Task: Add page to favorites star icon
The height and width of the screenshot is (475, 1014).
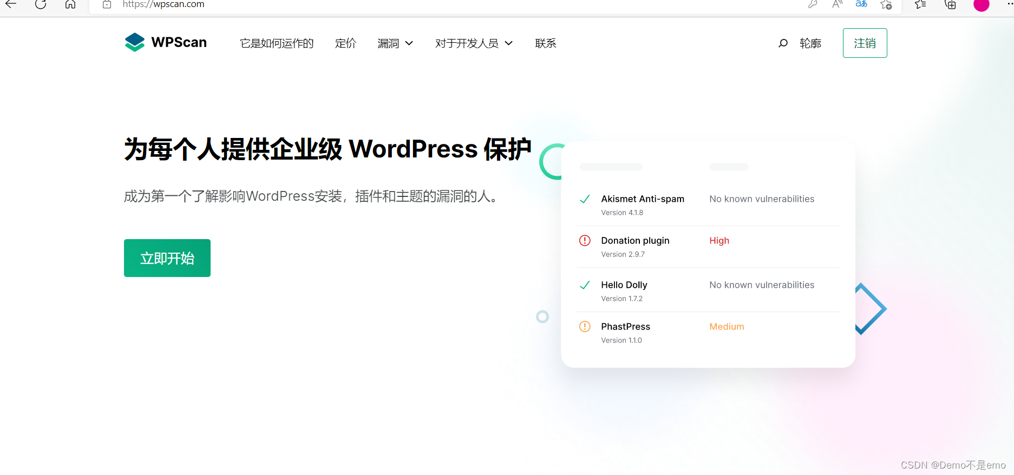Action: tap(886, 4)
